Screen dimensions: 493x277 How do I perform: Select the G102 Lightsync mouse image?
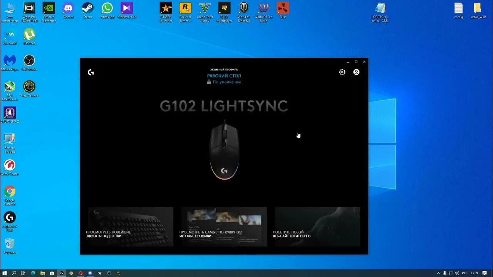point(224,150)
